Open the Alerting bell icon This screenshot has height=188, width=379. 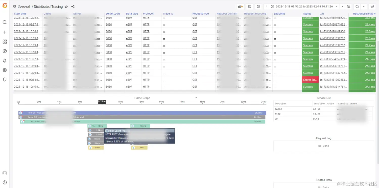(x=5, y=61)
